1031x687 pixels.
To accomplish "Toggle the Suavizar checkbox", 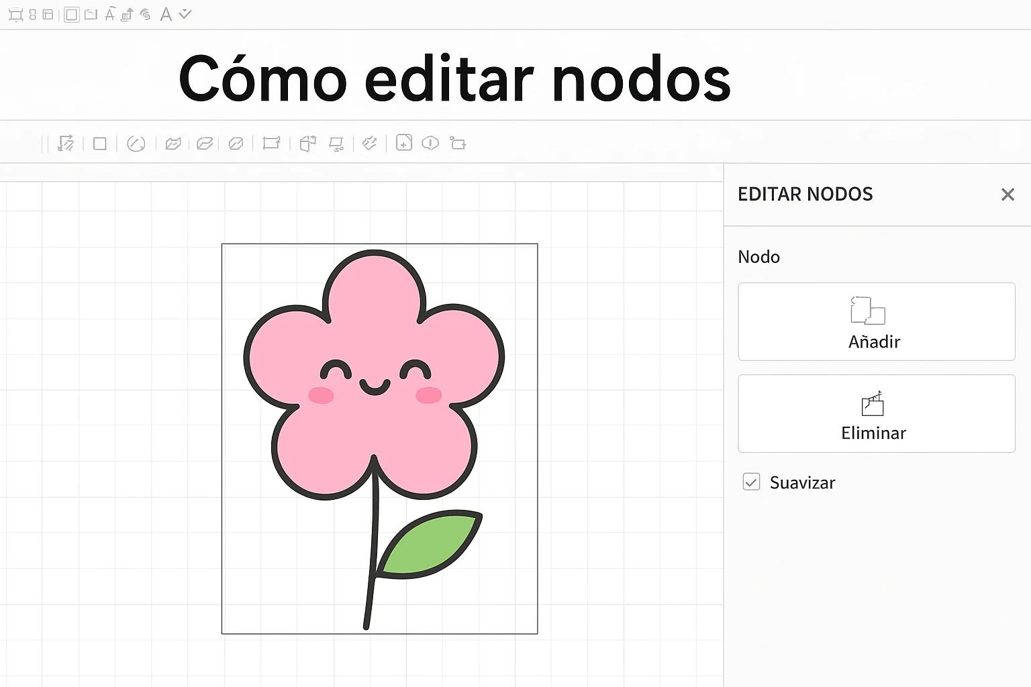I will click(751, 482).
